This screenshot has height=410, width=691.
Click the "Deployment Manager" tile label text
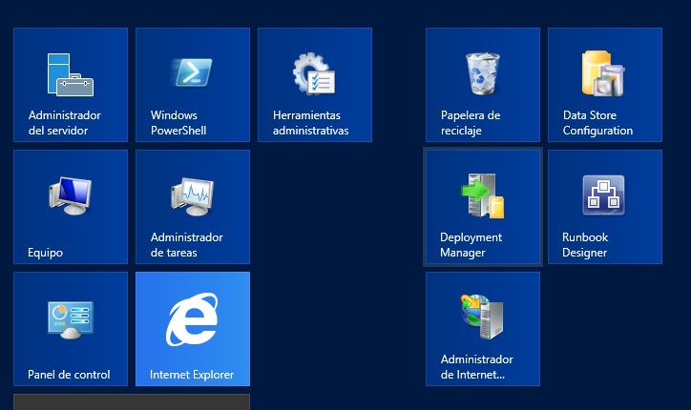coord(471,245)
